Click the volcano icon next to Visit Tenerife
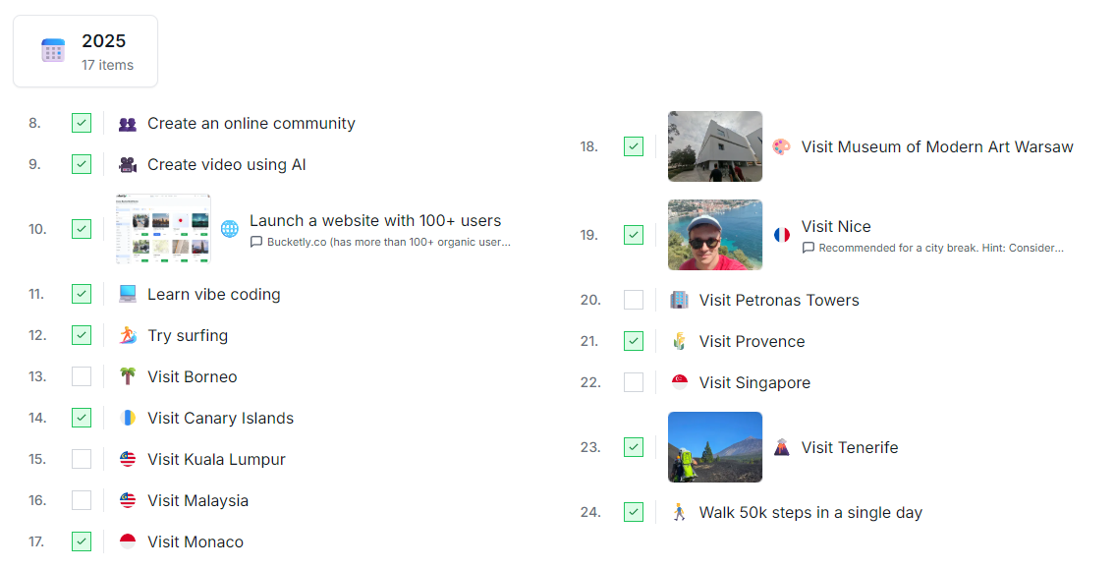1116x569 pixels. pyautogui.click(x=781, y=447)
